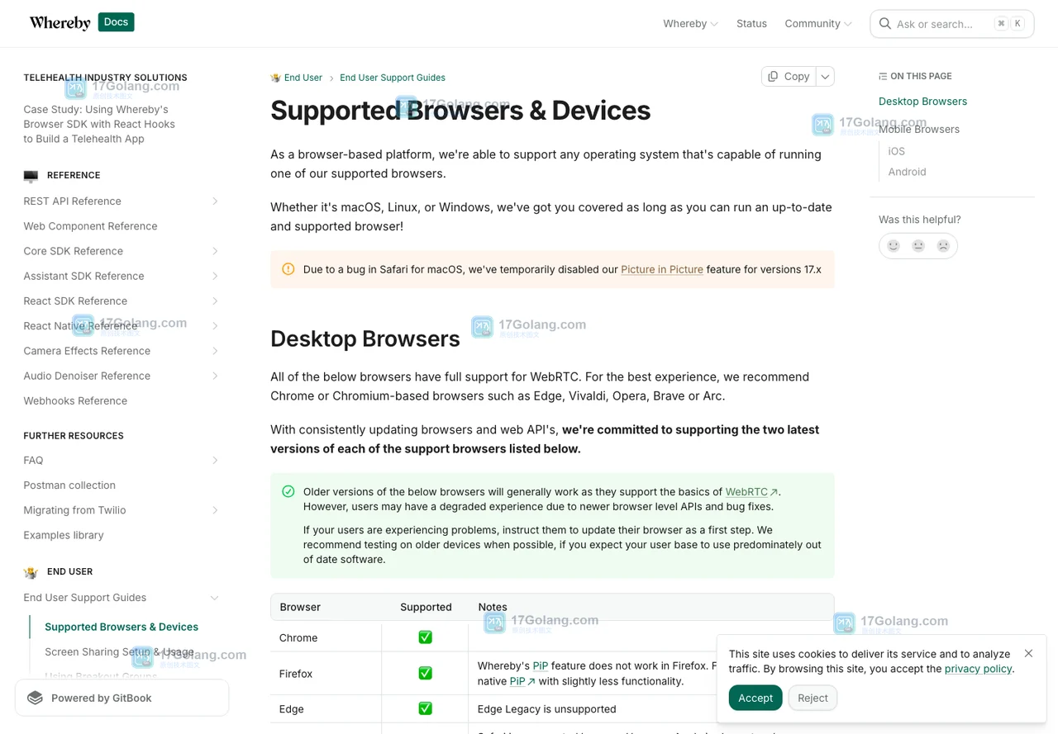1058x734 pixels.
Task: Follow the Picture in Picture link
Action: pyautogui.click(x=662, y=269)
